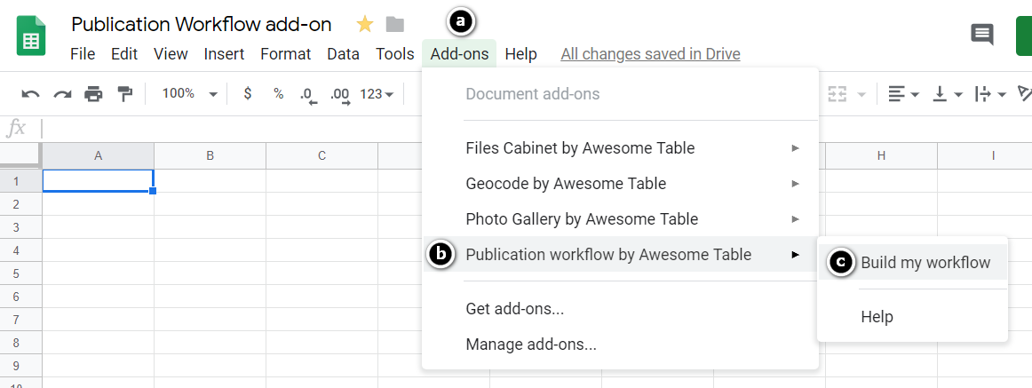Click the move to folder icon
Viewport: 1032px width, 388px height.
point(395,24)
